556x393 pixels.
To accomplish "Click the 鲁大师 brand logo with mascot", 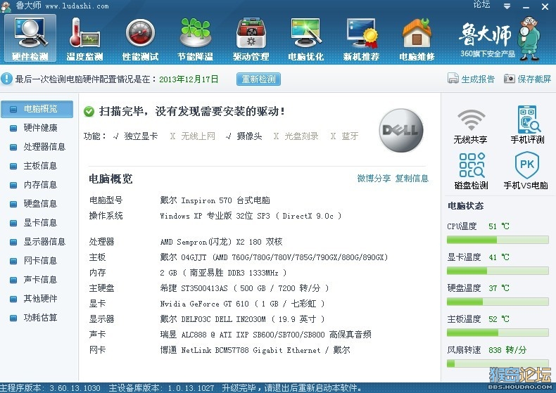I will pyautogui.click(x=499, y=39).
